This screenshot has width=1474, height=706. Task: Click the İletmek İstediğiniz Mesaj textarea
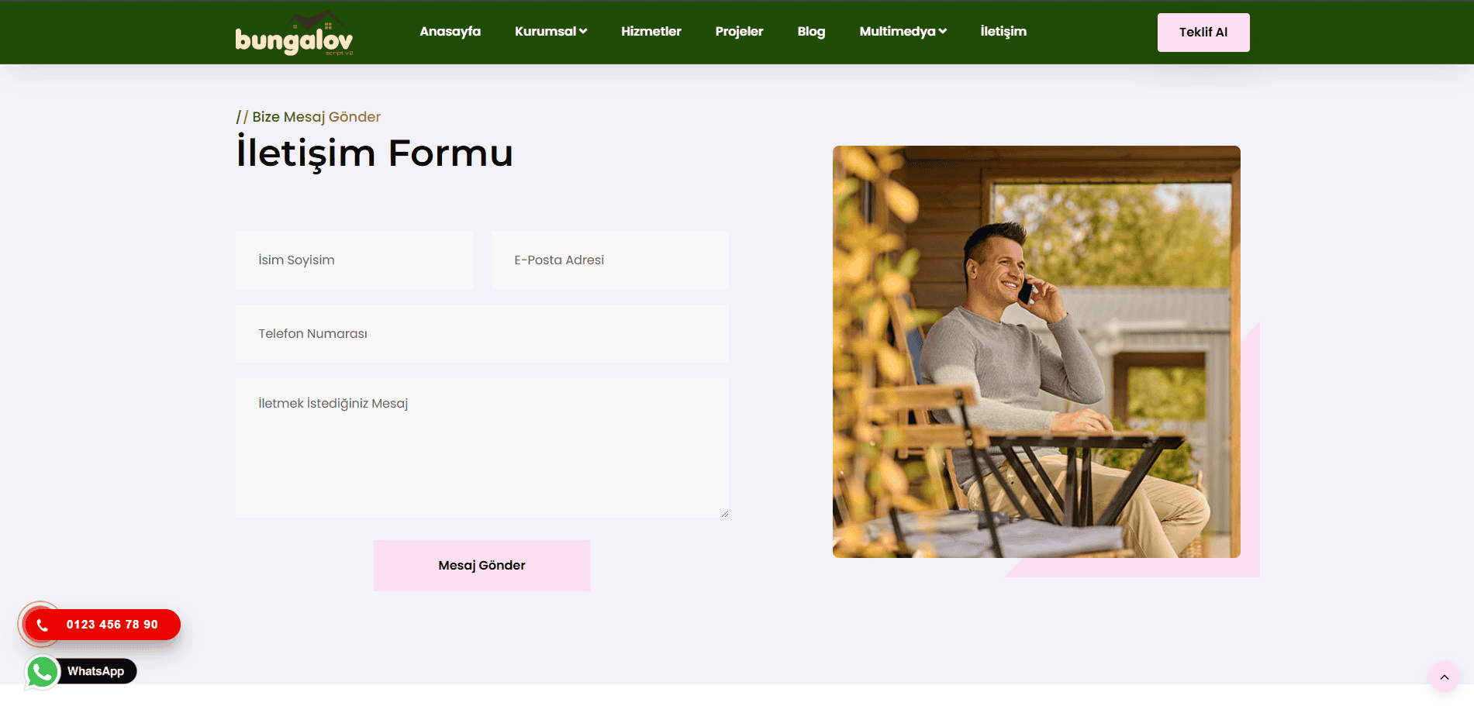pos(482,448)
